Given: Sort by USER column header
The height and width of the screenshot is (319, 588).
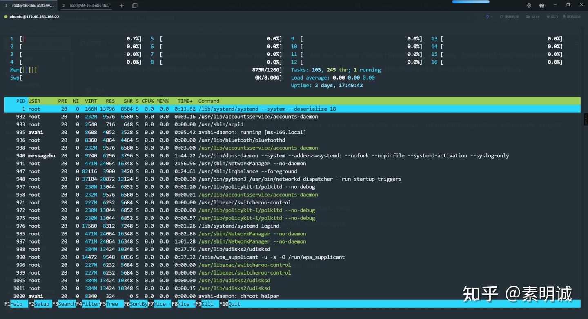Looking at the screenshot, I should click(x=34, y=101).
